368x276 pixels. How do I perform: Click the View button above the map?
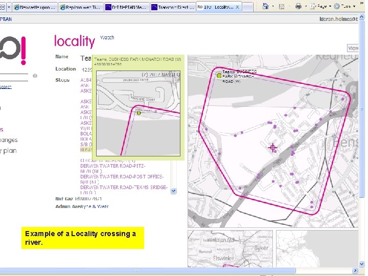(x=353, y=48)
